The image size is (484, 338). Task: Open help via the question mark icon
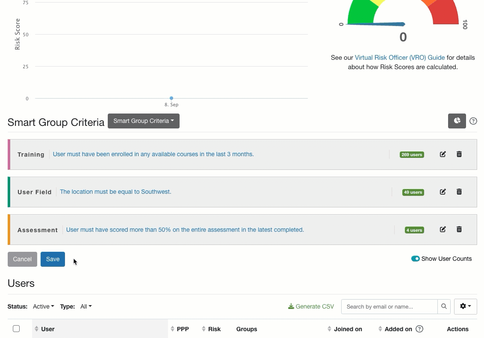[x=473, y=121]
